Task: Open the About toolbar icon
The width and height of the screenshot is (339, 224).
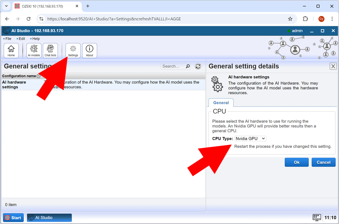Action: point(89,50)
